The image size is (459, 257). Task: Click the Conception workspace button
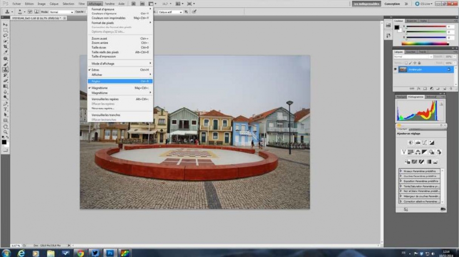(392, 4)
